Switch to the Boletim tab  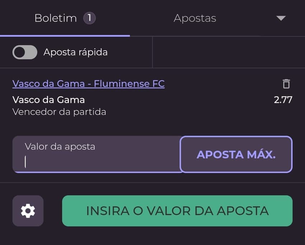pos(56,18)
